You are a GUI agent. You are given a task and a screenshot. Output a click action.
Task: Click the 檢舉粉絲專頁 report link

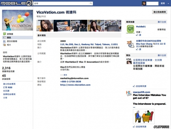9,94
